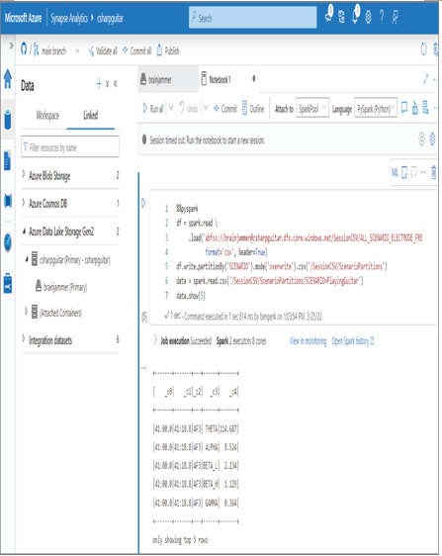Click the refresh icon in the git toolbar

tap(423, 48)
